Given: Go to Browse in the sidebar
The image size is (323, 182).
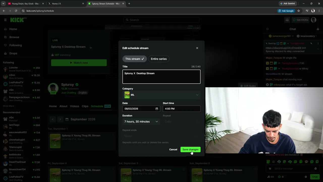Looking at the screenshot, I should [x=14, y=37].
